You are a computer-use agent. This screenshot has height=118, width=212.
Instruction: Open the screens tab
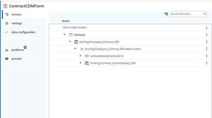24,14
